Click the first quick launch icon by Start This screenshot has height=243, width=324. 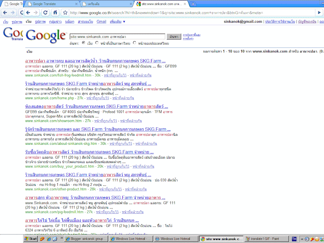[x=42, y=239]
